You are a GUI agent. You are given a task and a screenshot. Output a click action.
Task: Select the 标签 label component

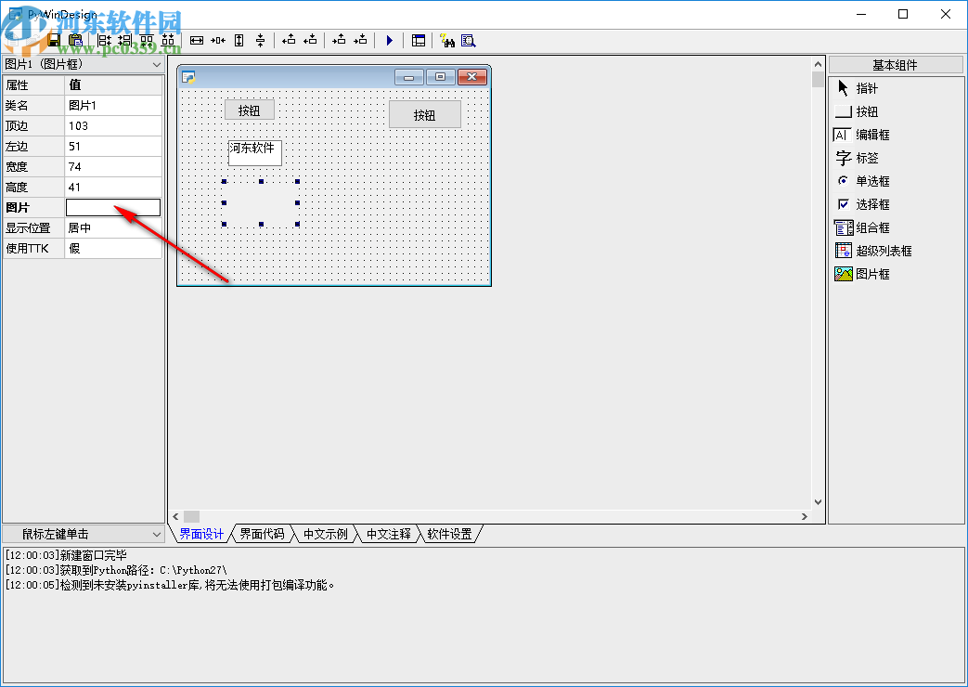coord(857,158)
